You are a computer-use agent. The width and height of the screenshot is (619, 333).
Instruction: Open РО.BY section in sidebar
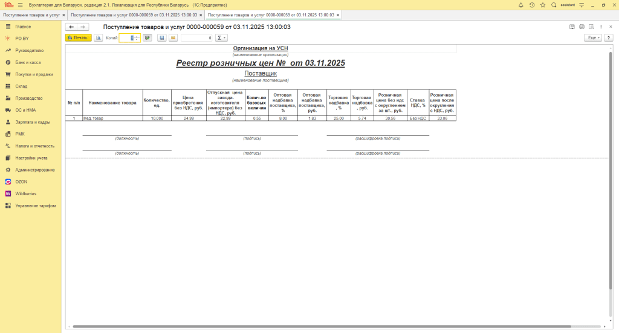(x=22, y=39)
